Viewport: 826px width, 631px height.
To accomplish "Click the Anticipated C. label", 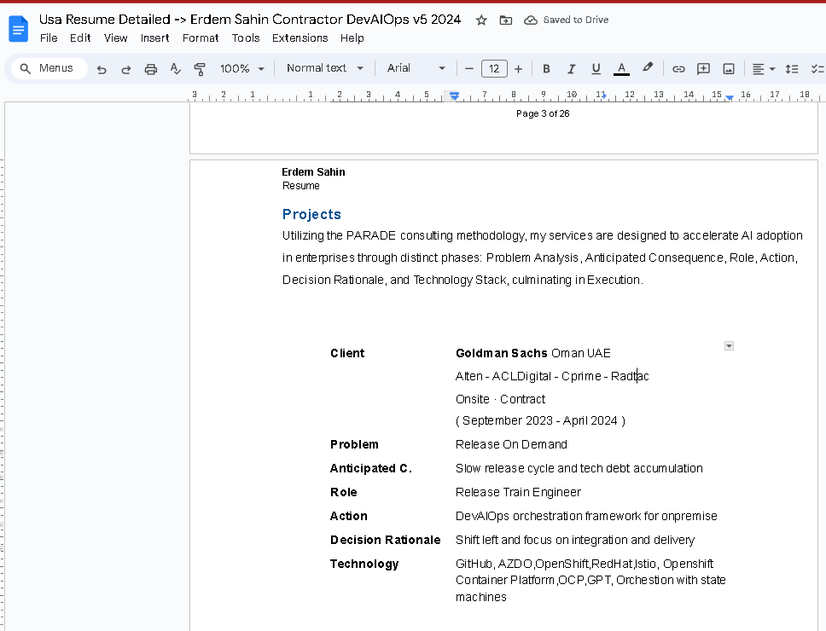I will click(x=371, y=468).
